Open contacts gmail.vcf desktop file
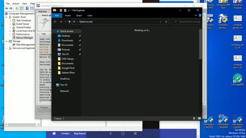This screenshot has height=138, width=246. (x=238, y=22)
